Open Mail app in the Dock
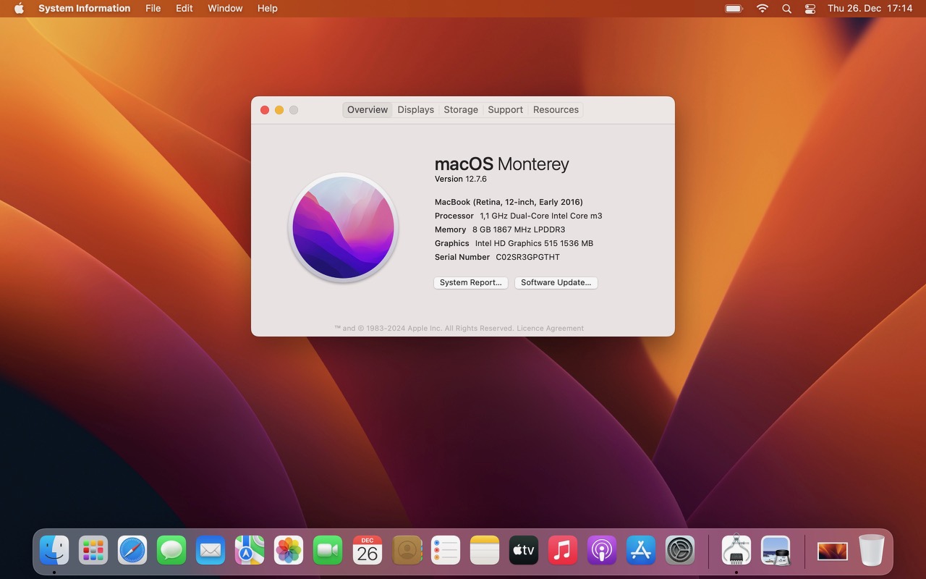The image size is (926, 579). click(x=211, y=551)
